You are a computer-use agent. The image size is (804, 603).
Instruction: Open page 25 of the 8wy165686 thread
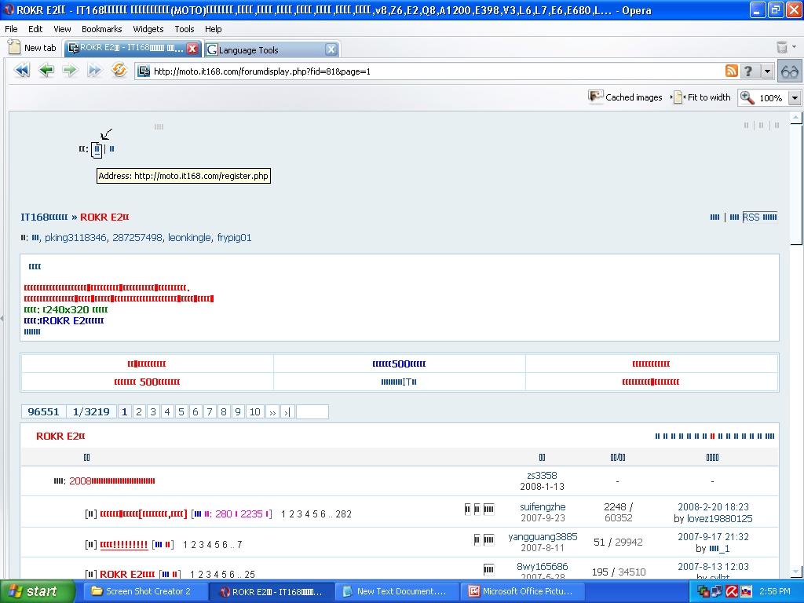[250, 574]
